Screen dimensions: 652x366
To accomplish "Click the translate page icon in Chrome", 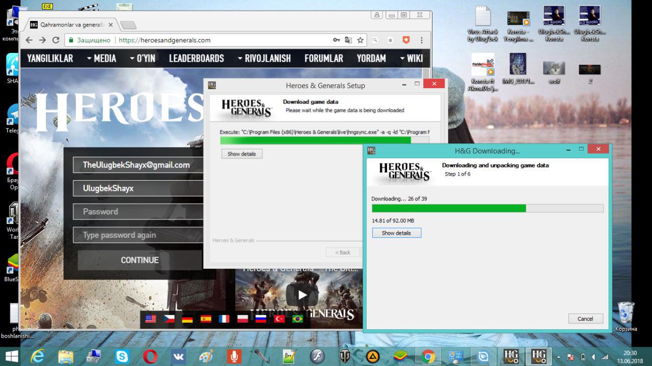I will pos(348,40).
